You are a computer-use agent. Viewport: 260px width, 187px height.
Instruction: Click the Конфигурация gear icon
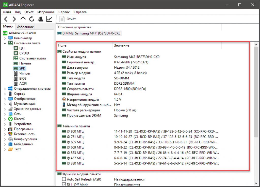[x=10, y=139]
